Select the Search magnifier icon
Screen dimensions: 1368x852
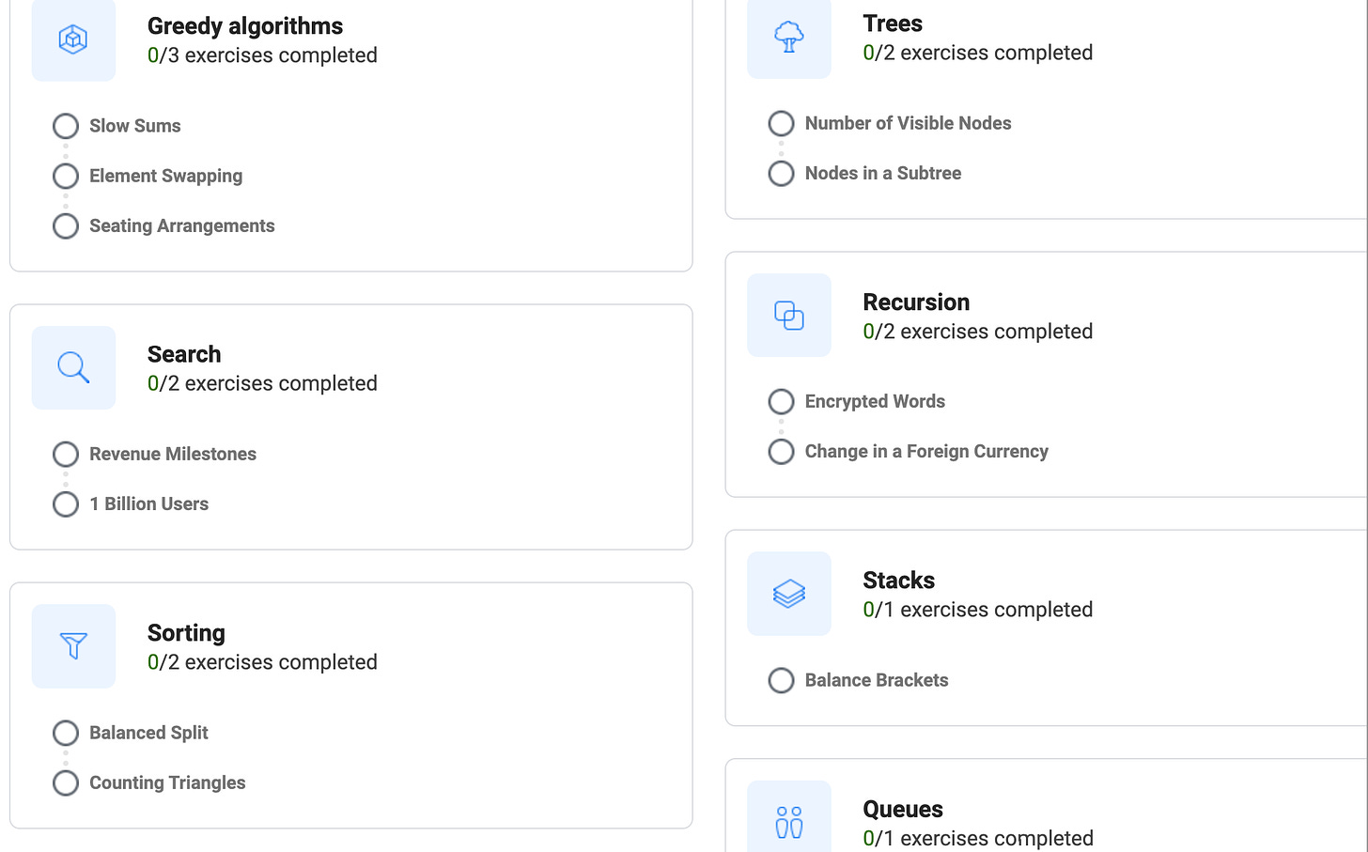[x=73, y=367]
